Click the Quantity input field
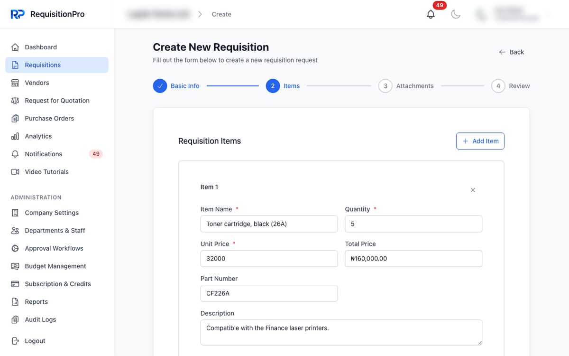The height and width of the screenshot is (356, 569). pos(413,224)
